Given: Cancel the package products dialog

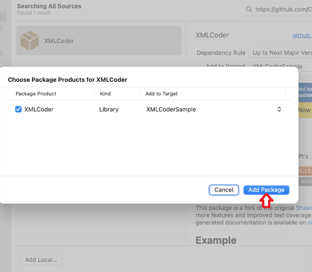Looking at the screenshot, I should click(224, 190).
